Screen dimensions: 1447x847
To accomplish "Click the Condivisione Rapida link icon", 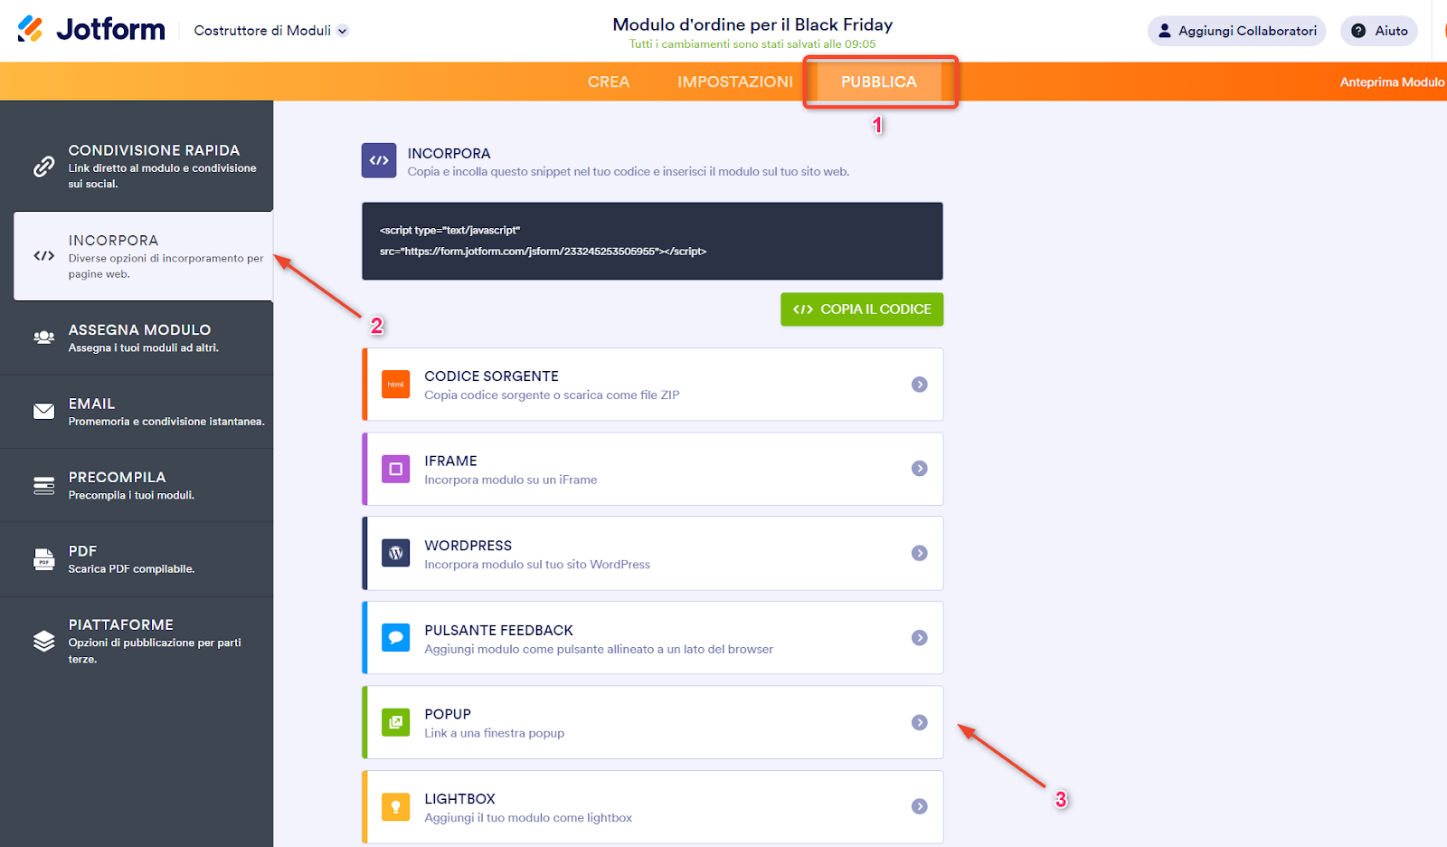I will click(x=43, y=167).
